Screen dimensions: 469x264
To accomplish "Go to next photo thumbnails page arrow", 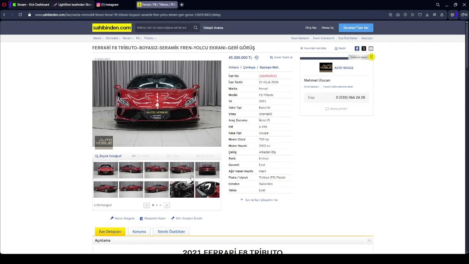I will pyautogui.click(x=167, y=205).
